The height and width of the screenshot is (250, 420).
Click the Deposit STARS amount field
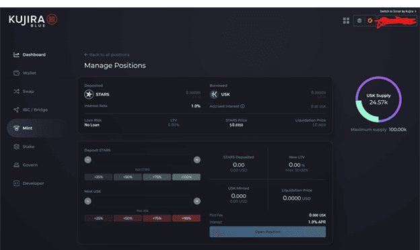142,160
